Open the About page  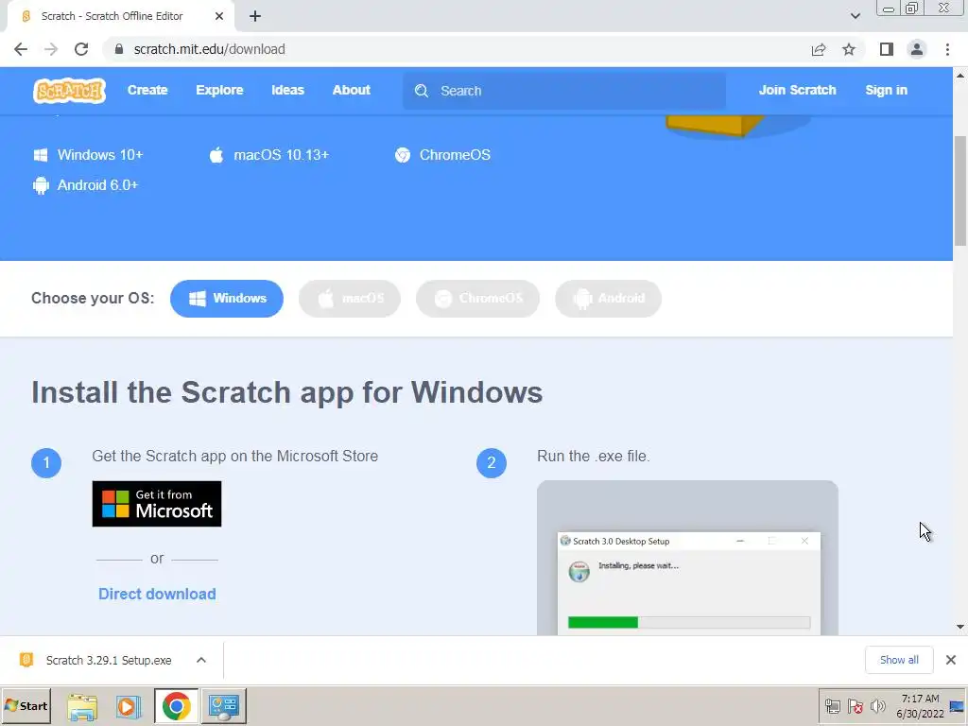(x=352, y=90)
